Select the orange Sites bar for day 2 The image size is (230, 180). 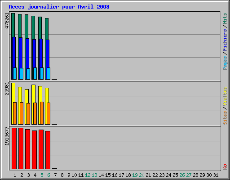22,113
